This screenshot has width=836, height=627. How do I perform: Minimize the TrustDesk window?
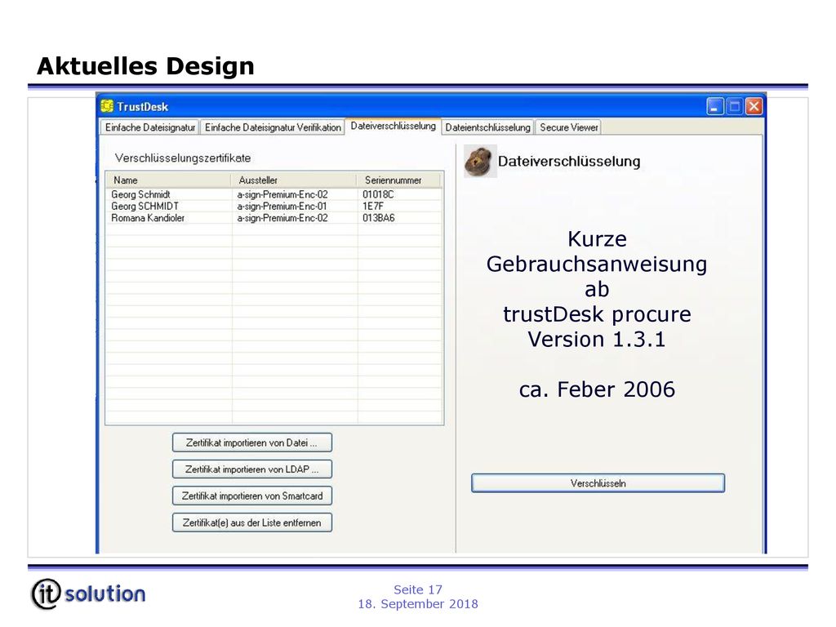pos(715,107)
